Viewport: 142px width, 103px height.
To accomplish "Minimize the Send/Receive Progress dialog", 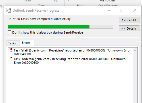I will (109, 10).
